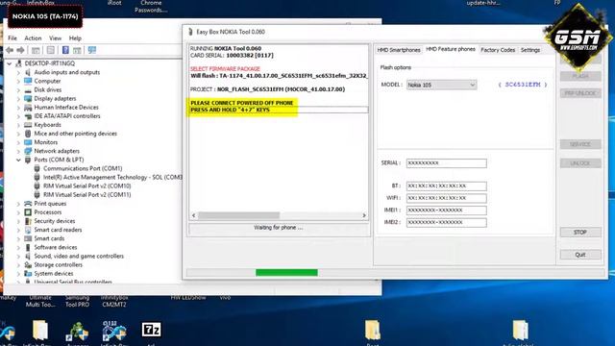Open the Avenger shortcut icon on desktop
The image size is (615, 346).
[x=77, y=331]
